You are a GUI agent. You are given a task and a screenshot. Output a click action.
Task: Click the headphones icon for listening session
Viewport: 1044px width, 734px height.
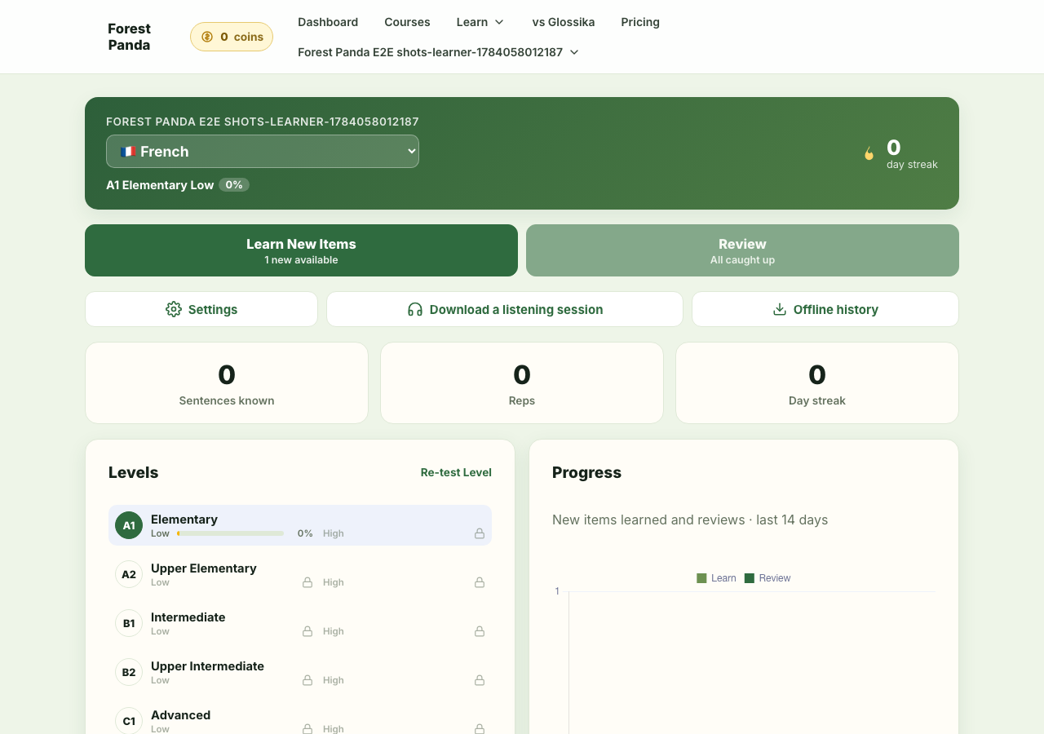pyautogui.click(x=415, y=309)
